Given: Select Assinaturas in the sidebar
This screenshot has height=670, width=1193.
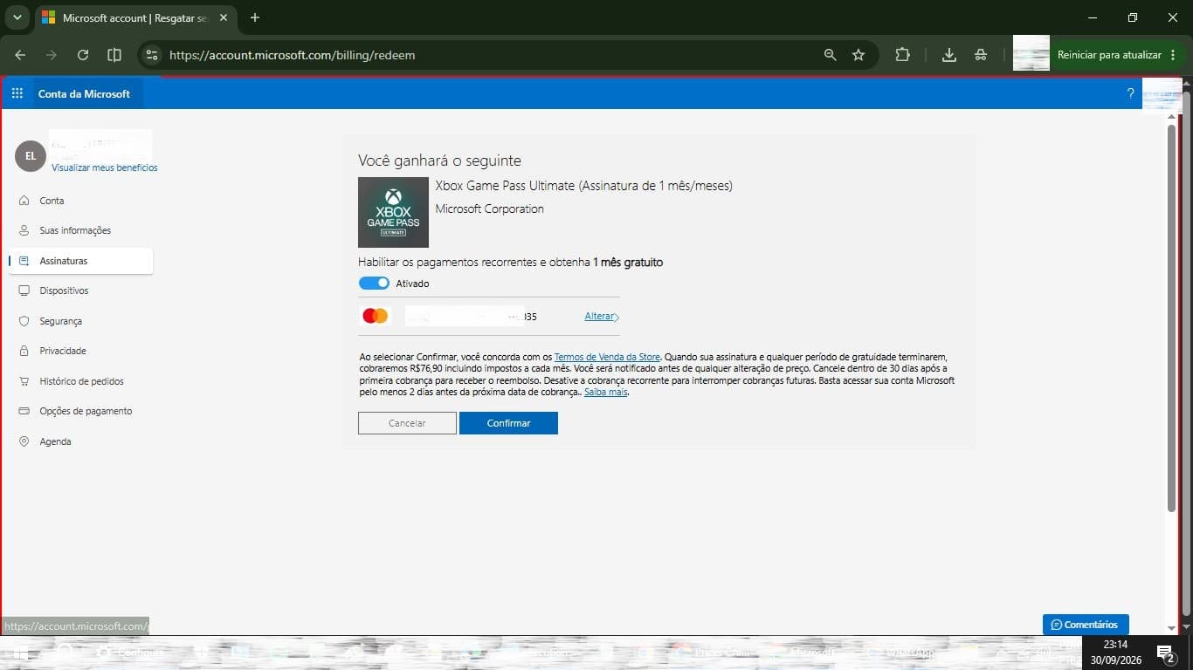Looking at the screenshot, I should tap(80, 261).
